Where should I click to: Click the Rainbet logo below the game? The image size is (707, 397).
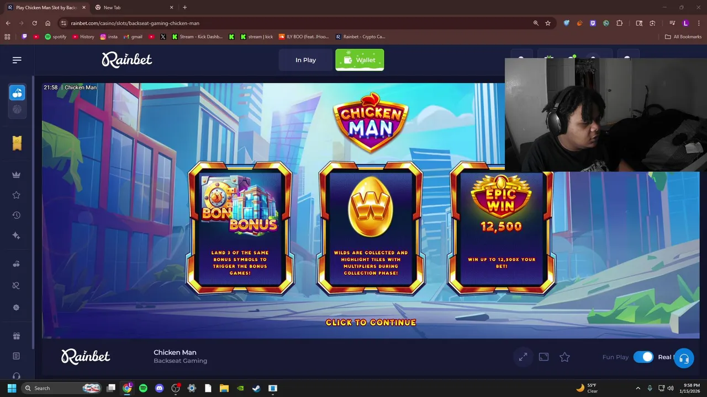[x=86, y=356]
